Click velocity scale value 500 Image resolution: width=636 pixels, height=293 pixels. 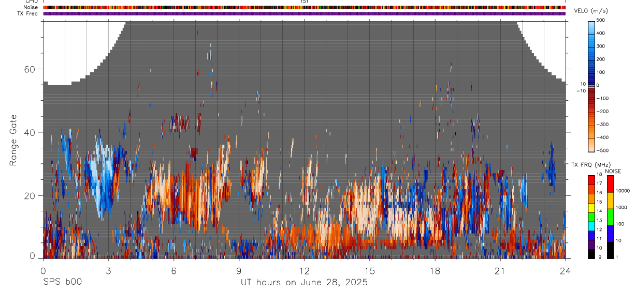(601, 20)
